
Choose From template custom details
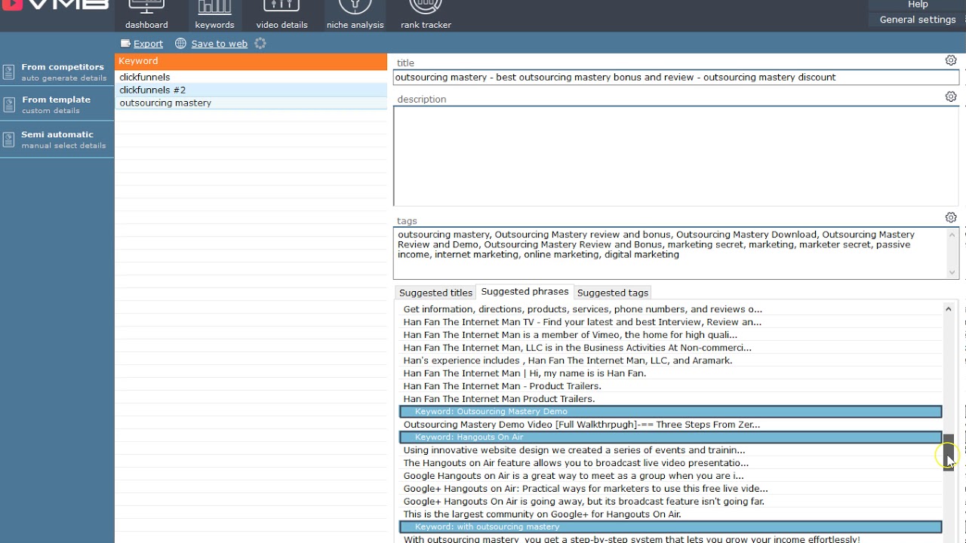(x=57, y=105)
